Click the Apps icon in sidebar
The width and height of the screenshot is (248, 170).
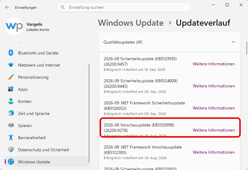(11, 89)
